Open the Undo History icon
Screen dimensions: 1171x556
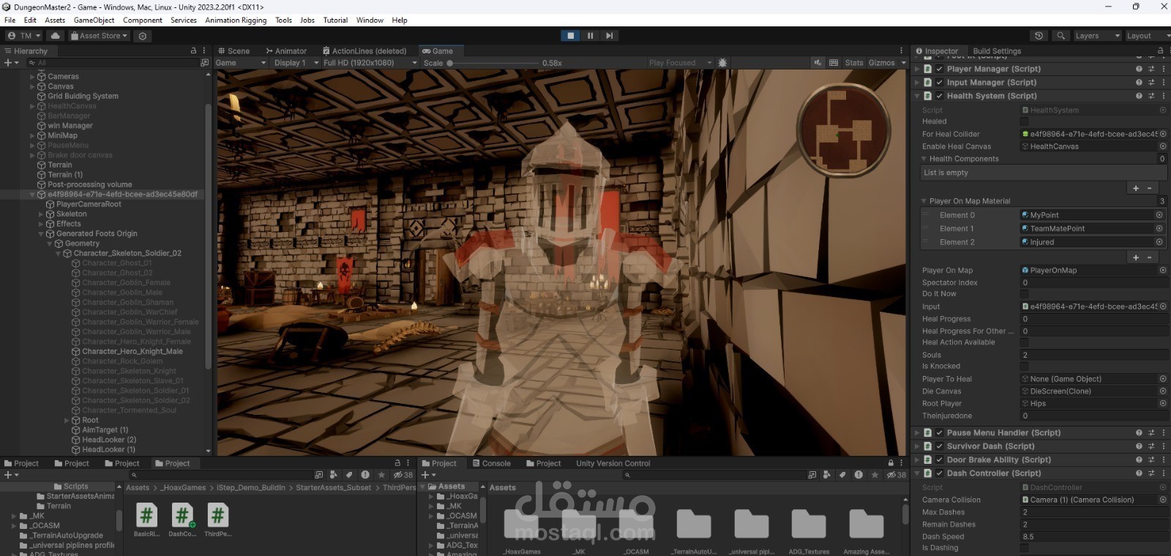pyautogui.click(x=1039, y=36)
